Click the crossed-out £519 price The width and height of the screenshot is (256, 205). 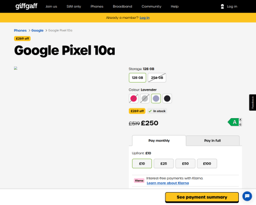134,124
